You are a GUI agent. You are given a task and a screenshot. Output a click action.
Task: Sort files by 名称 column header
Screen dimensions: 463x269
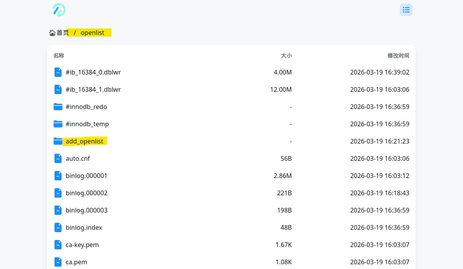coord(59,56)
